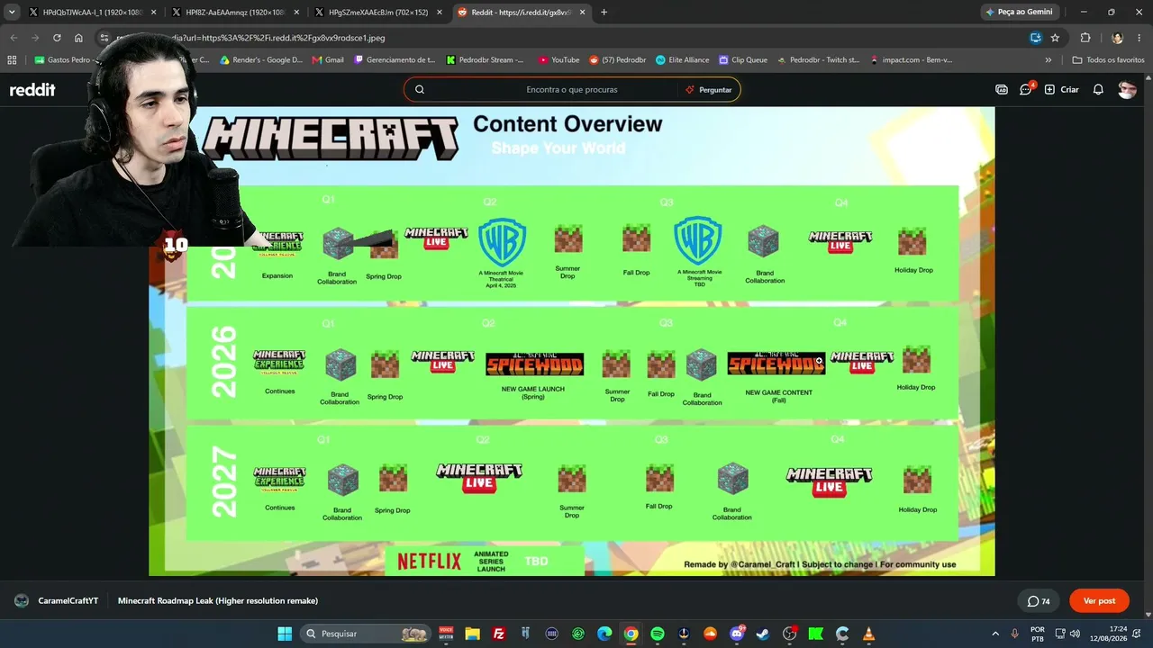The image size is (1153, 648).
Task: Open the Reddit home logo
Action: pyautogui.click(x=32, y=90)
